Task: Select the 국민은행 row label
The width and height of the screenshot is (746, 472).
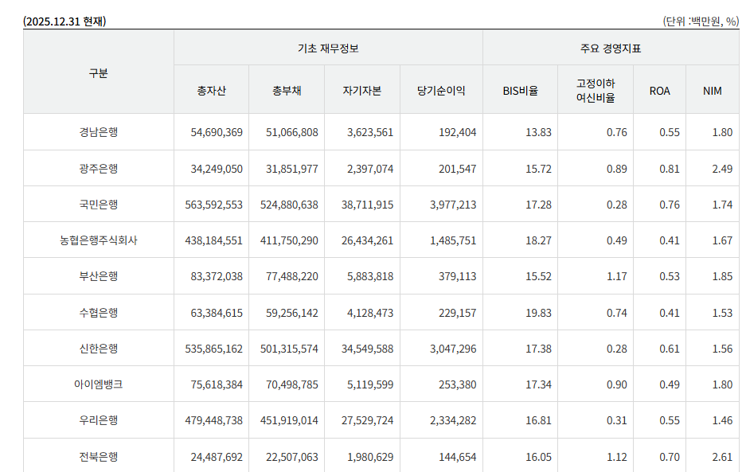Action: click(99, 204)
